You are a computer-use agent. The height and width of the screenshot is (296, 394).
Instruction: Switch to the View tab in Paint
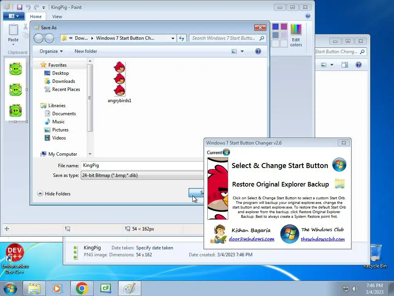coord(57,17)
